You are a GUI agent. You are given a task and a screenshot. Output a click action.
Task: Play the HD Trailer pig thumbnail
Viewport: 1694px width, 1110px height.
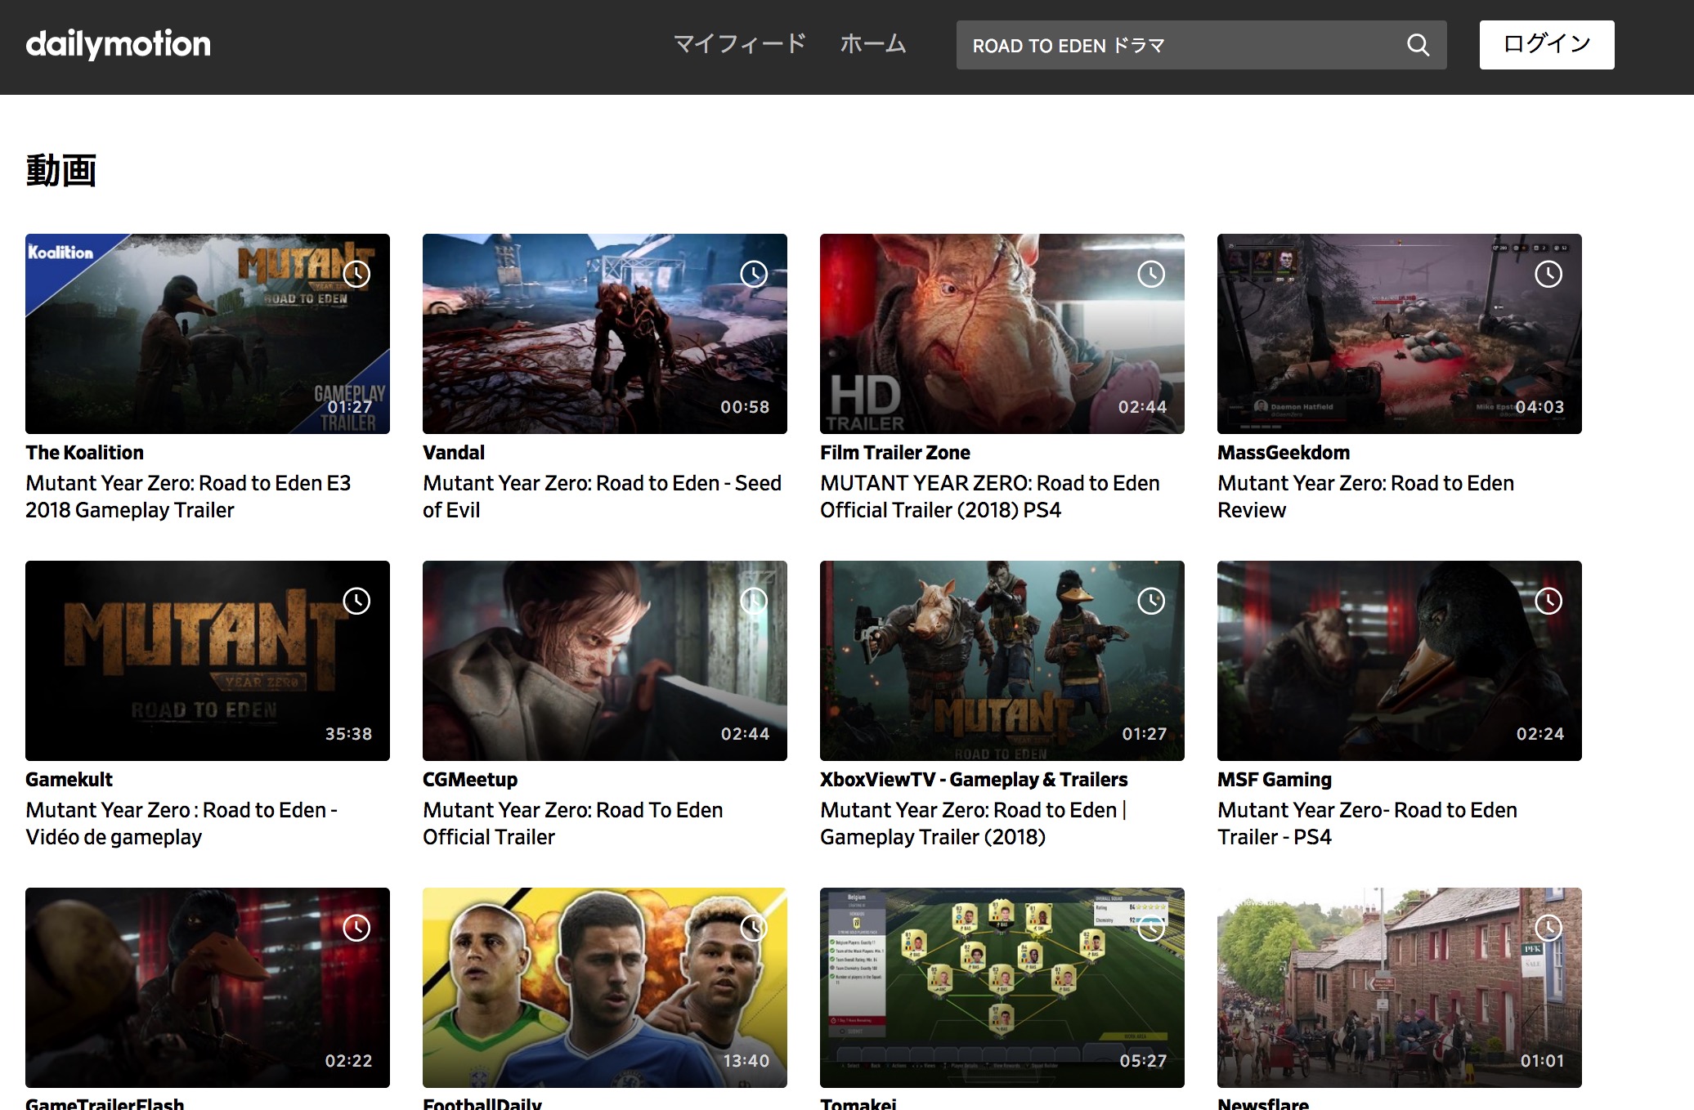pos(1002,333)
